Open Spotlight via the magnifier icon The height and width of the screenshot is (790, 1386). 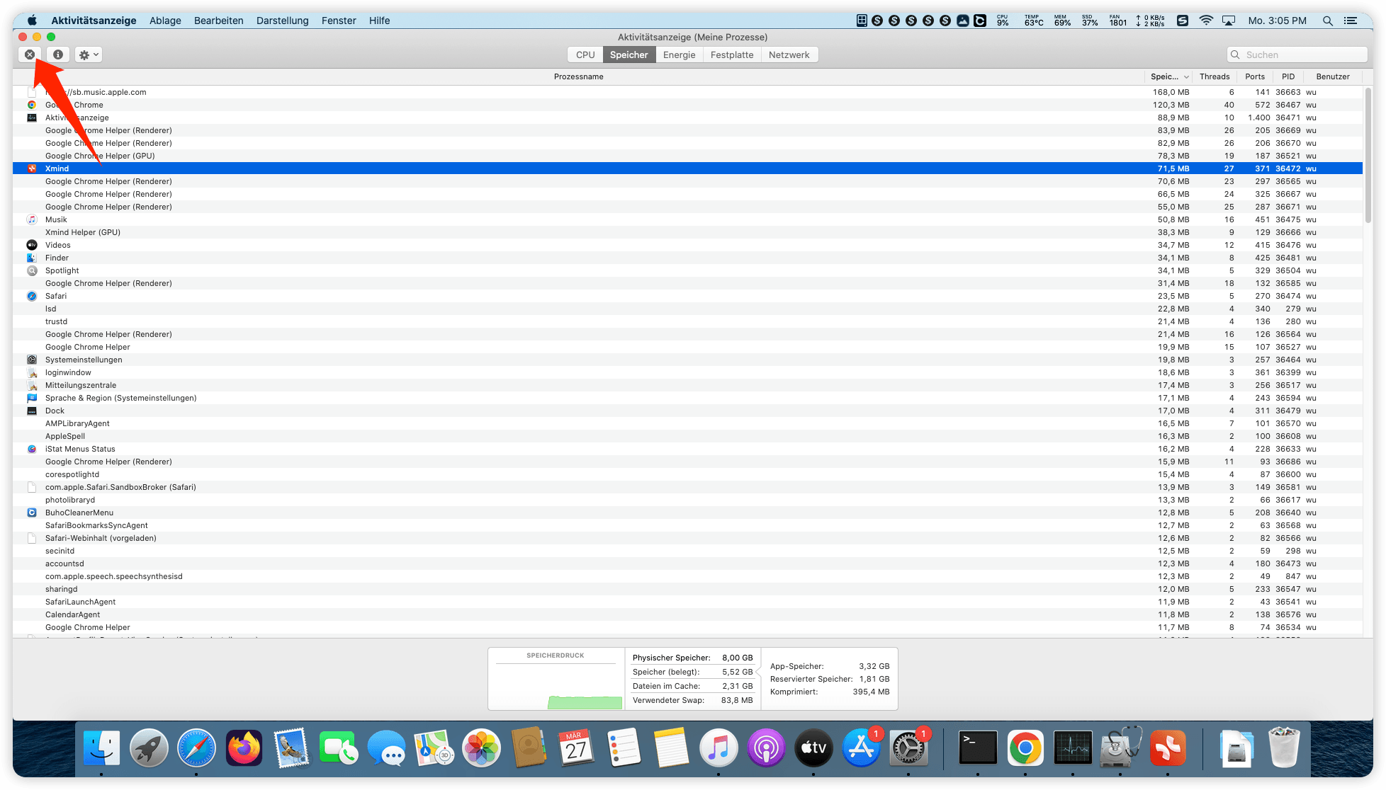coord(1327,21)
